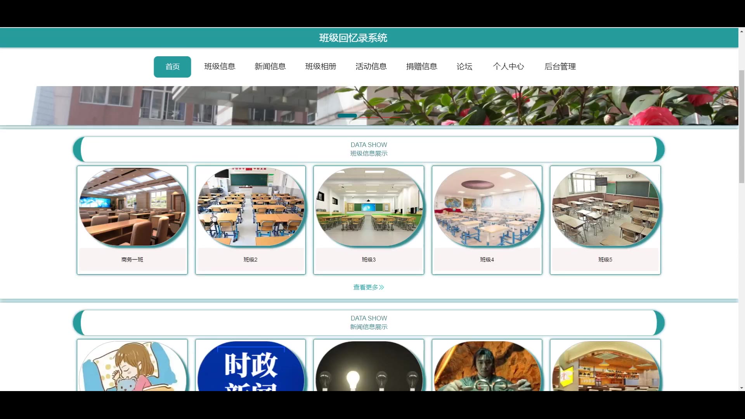Click the 班级5 label text
Screen dimensions: 745x419
click(605, 260)
